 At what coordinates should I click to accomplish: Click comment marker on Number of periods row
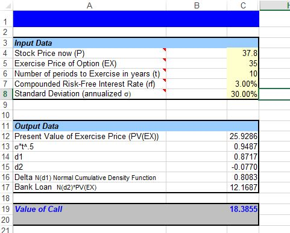165,70
